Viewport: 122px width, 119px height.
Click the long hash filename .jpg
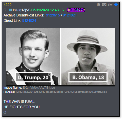[x=61, y=92]
